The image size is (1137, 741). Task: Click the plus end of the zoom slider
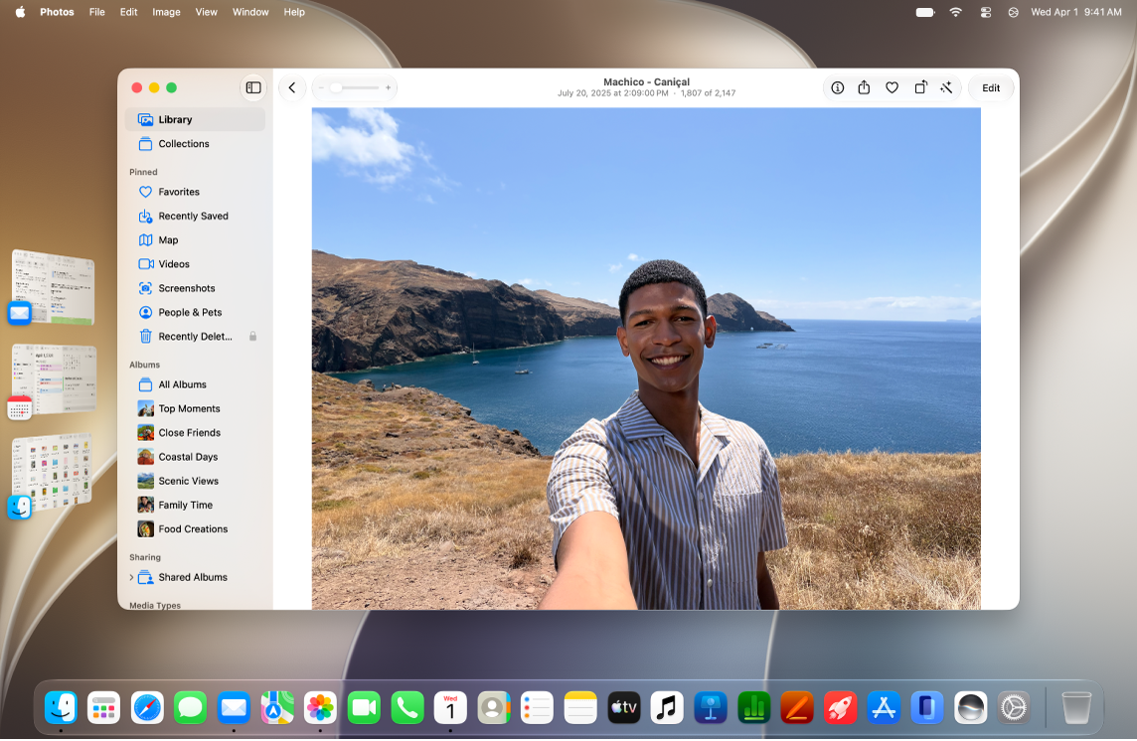[388, 87]
